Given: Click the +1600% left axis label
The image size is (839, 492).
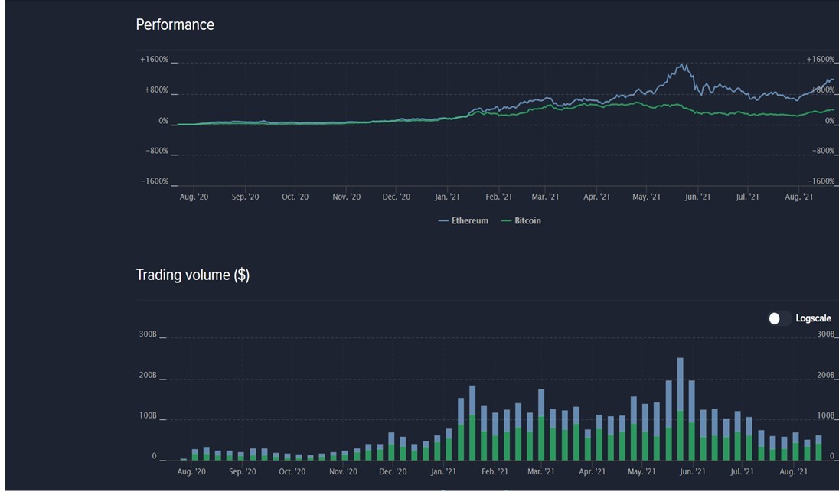Looking at the screenshot, I should click(154, 60).
